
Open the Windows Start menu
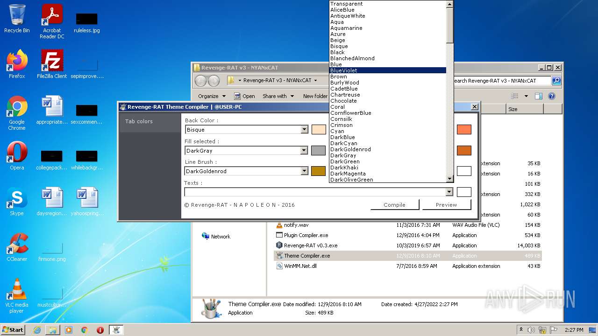point(13,330)
